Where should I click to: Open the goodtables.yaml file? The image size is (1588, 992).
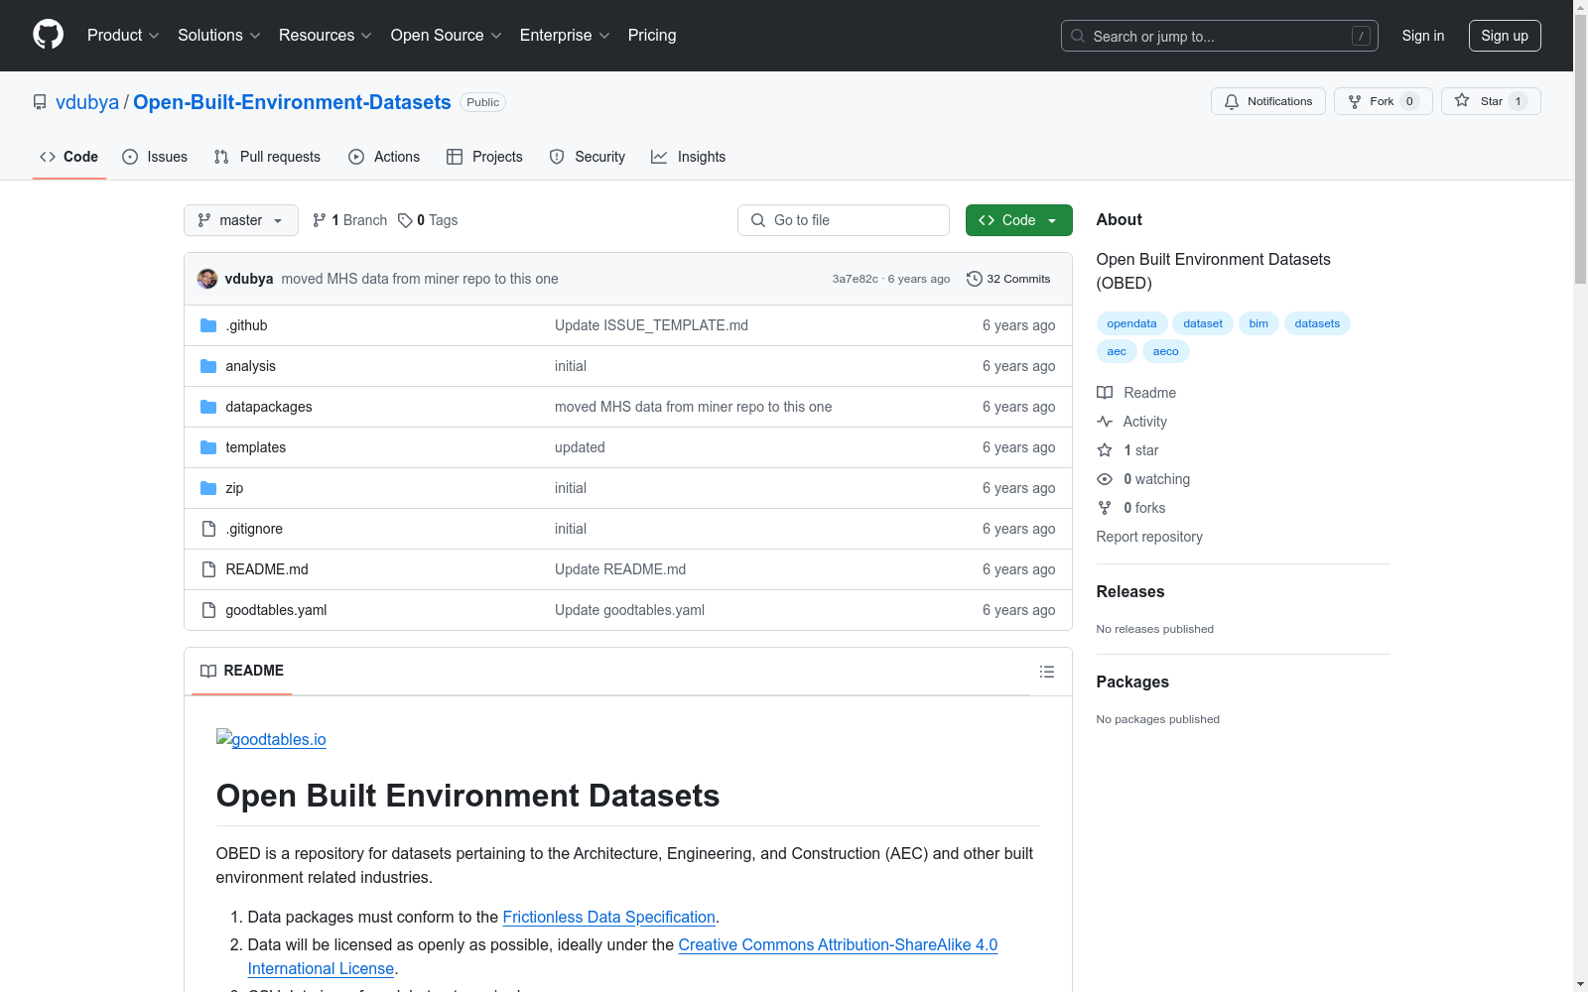(276, 610)
